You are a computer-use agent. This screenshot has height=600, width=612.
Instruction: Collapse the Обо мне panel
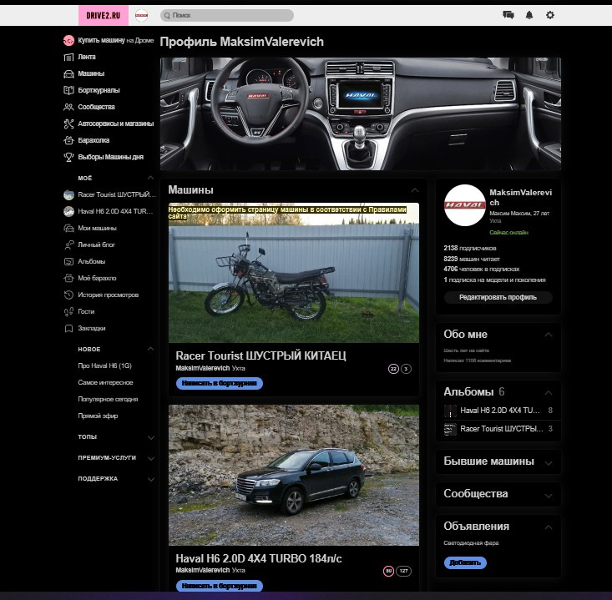tap(549, 335)
